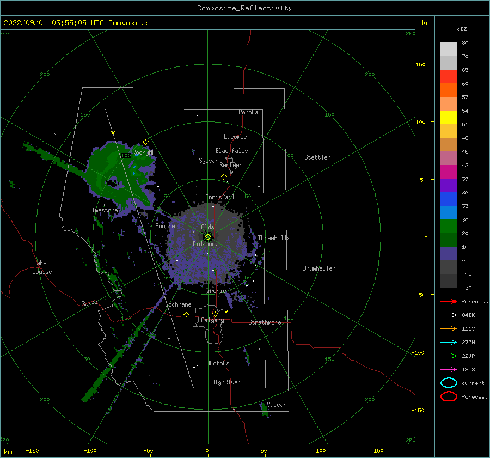
Task: Click the Banff label
Action: point(90,303)
